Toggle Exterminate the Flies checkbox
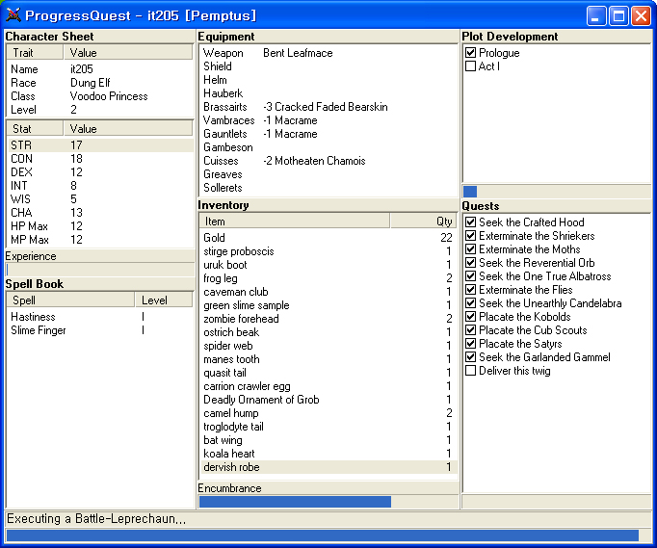The height and width of the screenshot is (548, 657). pos(470,290)
